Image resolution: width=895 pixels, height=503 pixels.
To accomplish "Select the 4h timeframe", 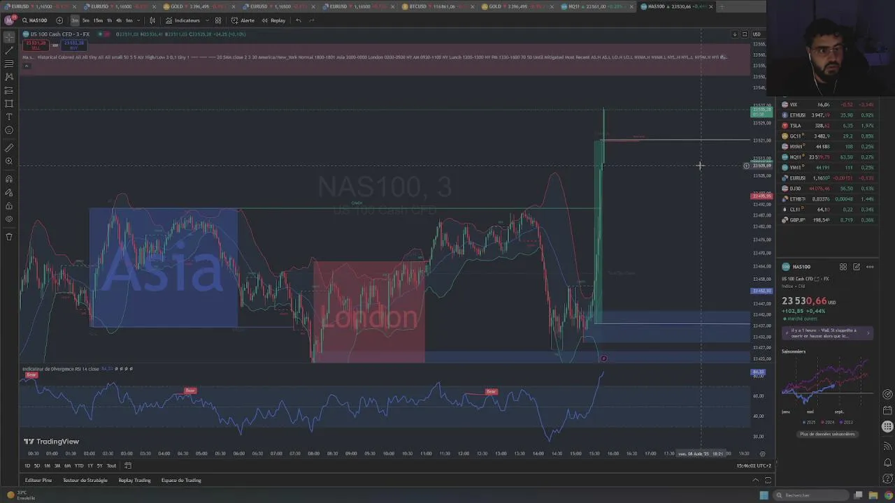I will (119, 20).
